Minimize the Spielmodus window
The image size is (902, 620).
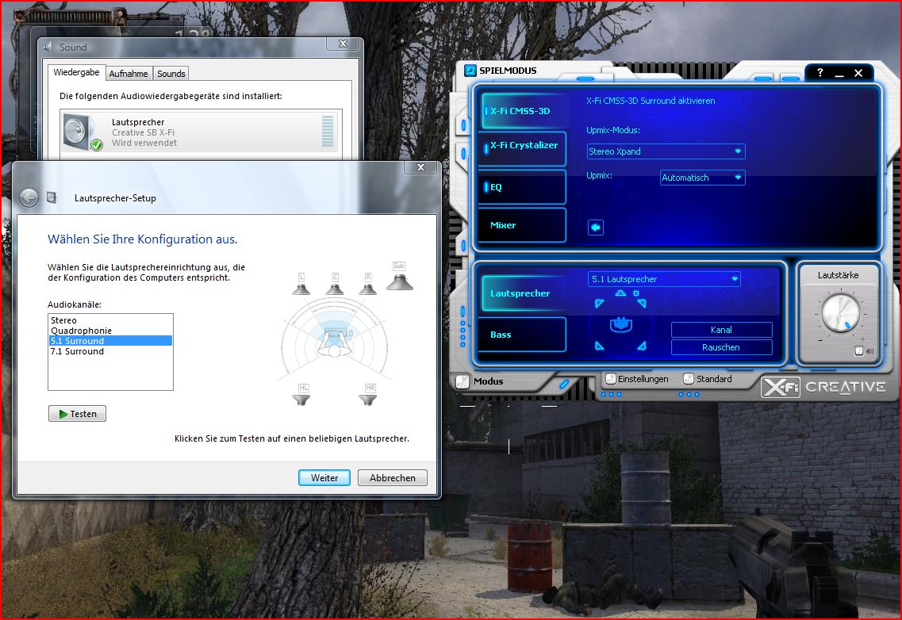839,74
